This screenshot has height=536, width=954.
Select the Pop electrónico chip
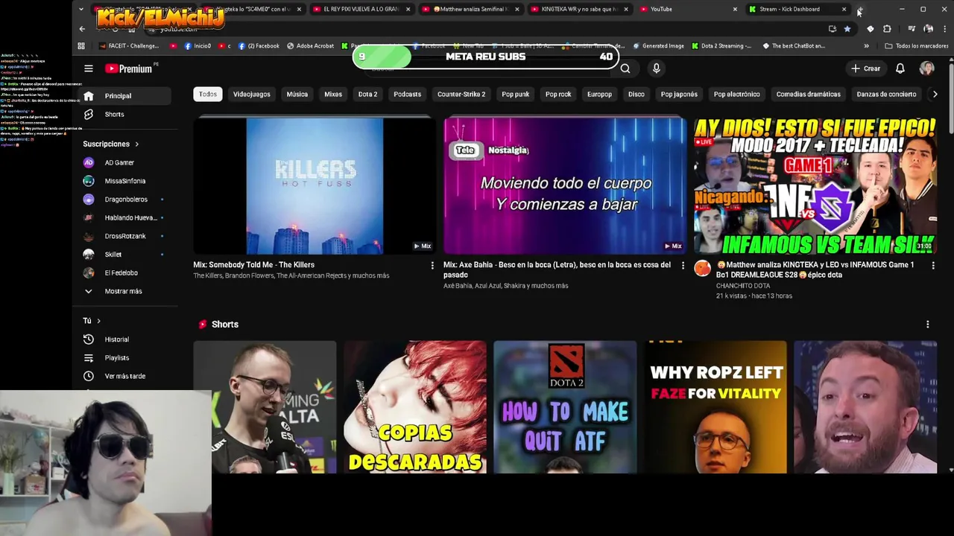click(737, 95)
